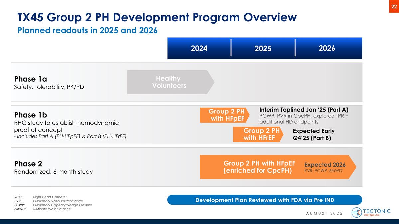The height and width of the screenshot is (224, 399).
Task: Expand the 2024 timeline column
Action: [199, 48]
